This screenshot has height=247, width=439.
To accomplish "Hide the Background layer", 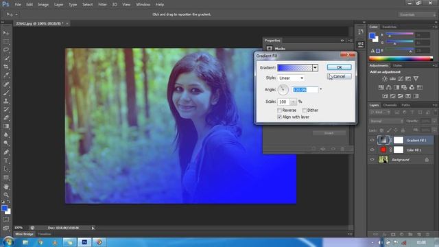I will pyautogui.click(x=372, y=159).
